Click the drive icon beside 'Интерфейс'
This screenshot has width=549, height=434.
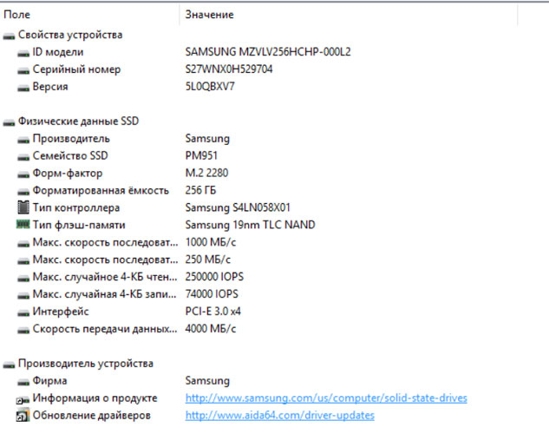(x=23, y=313)
